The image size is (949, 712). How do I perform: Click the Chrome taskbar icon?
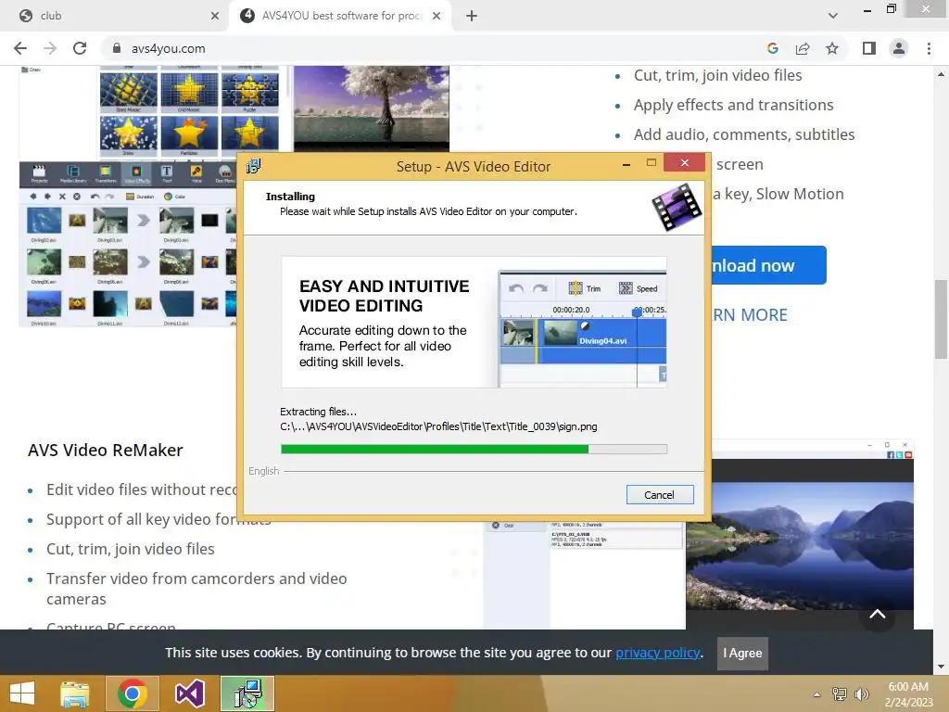(133, 693)
